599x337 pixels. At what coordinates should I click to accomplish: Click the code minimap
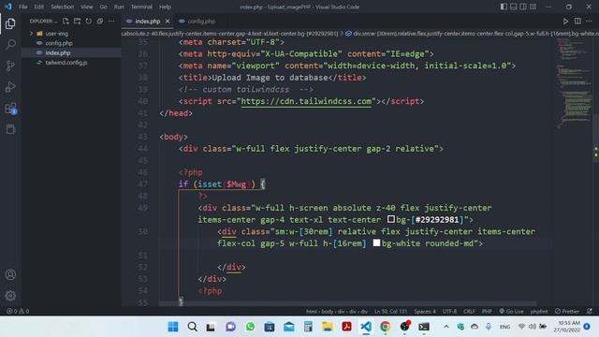(x=574, y=83)
